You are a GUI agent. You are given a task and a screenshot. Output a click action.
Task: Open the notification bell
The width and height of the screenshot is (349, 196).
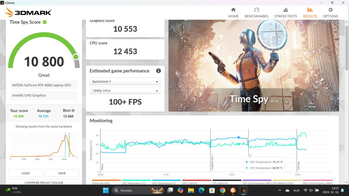coord(342,190)
